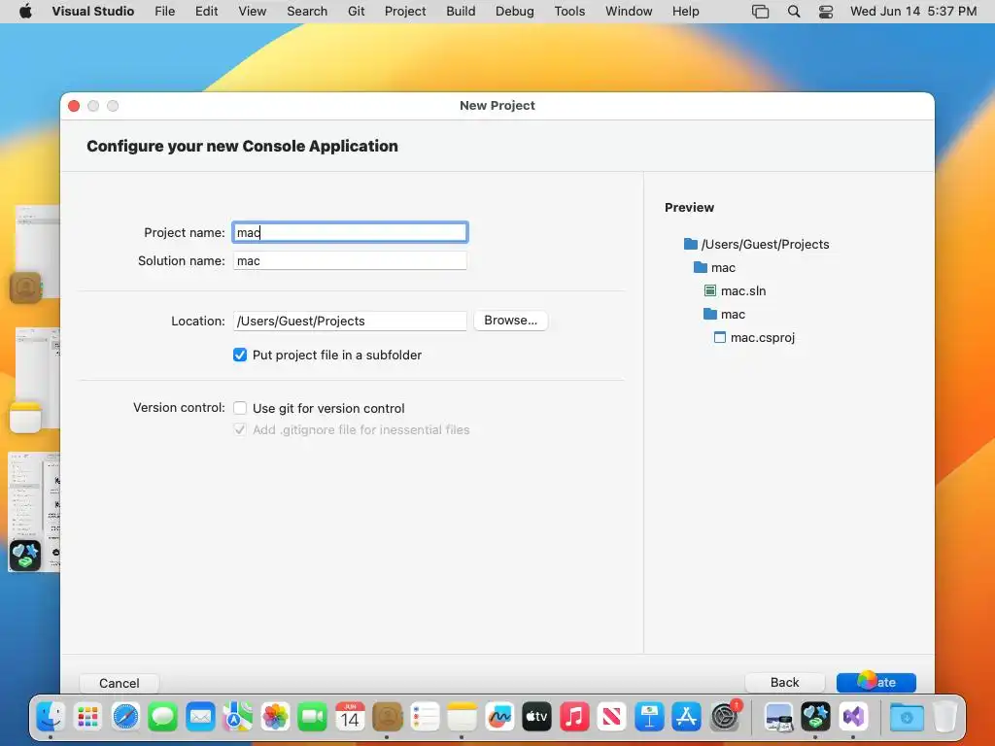Launch FaceTime from the dock
Image resolution: width=995 pixels, height=746 pixels.
coord(312,718)
